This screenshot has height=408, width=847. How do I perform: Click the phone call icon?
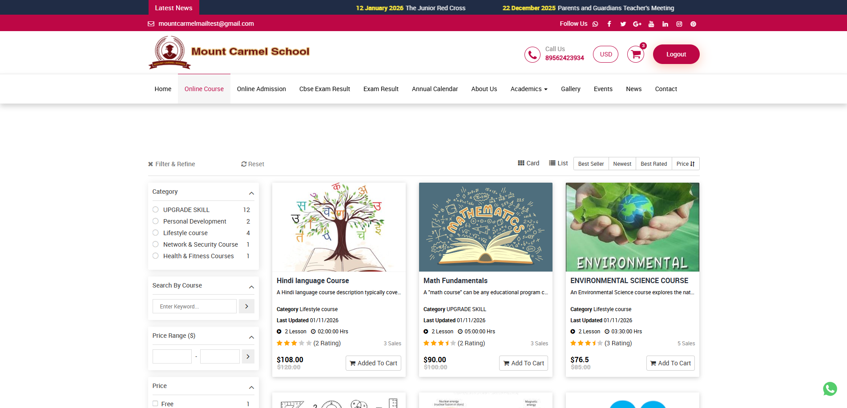click(532, 55)
